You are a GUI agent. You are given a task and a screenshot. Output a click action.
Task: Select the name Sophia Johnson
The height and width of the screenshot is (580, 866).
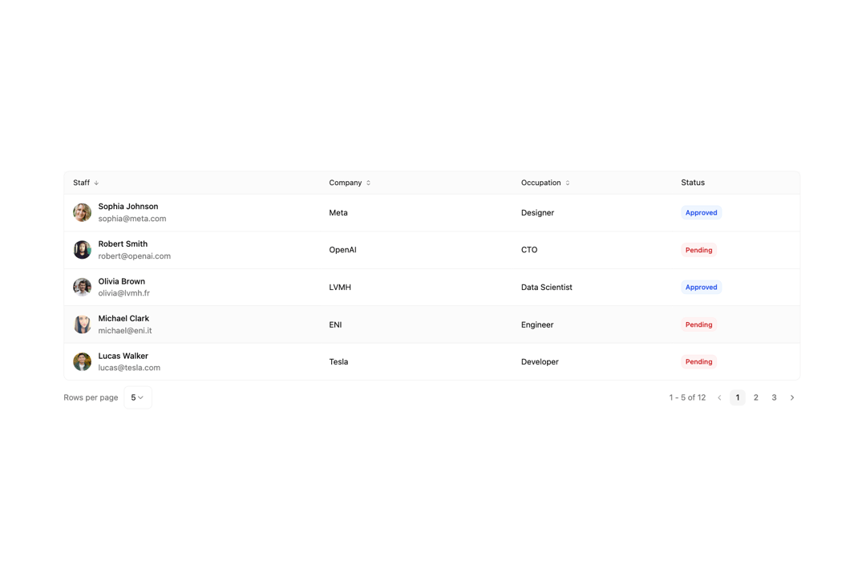128,207
